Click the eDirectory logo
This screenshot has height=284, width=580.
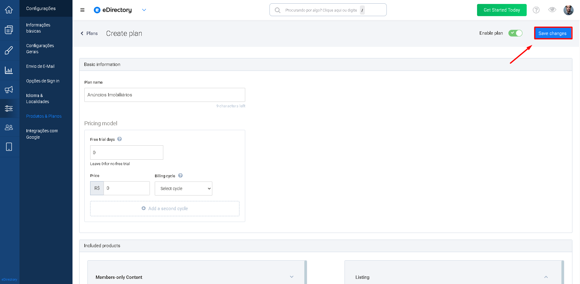pos(113,10)
